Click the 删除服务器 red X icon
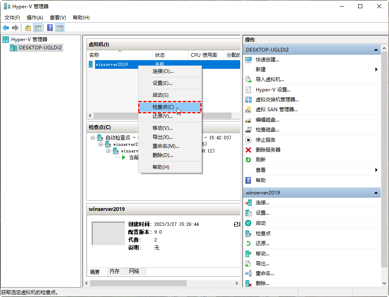The width and height of the screenshot is (389, 297). tap(248, 150)
